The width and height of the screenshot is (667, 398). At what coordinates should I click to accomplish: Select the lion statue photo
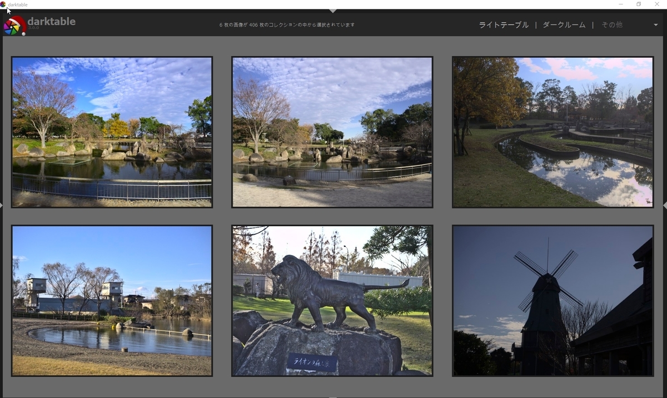click(x=332, y=301)
